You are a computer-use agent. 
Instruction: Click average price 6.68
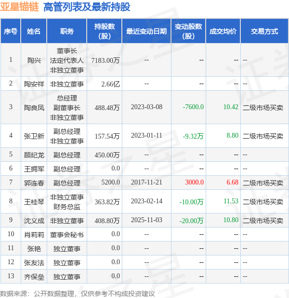click(232, 182)
